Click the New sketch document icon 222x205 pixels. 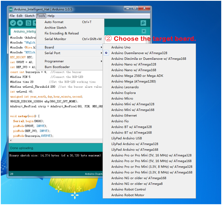pyautogui.click(x=28, y=23)
